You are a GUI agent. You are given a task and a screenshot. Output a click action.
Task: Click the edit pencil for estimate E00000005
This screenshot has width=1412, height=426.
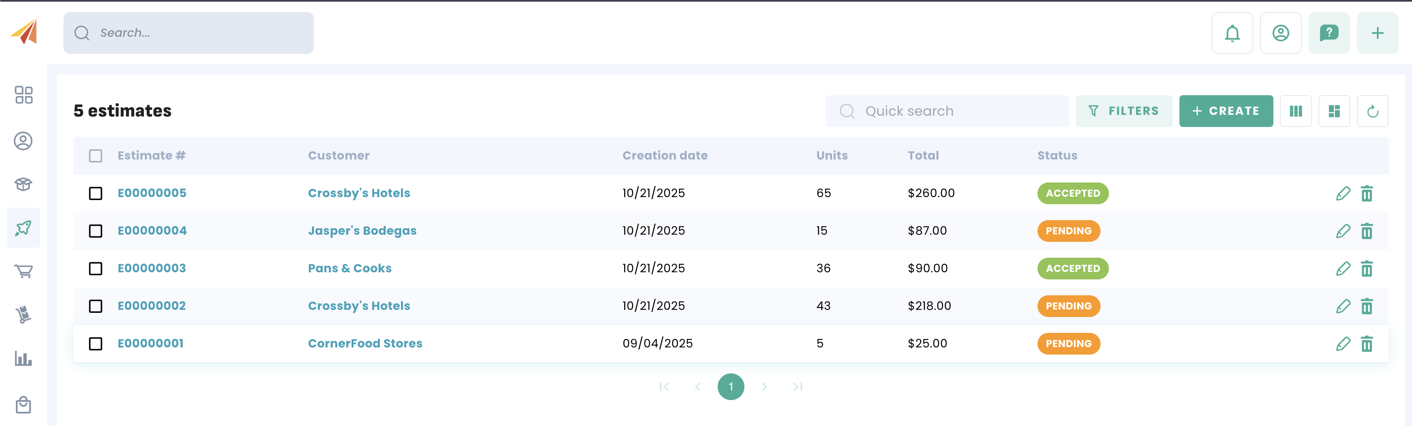(x=1343, y=193)
